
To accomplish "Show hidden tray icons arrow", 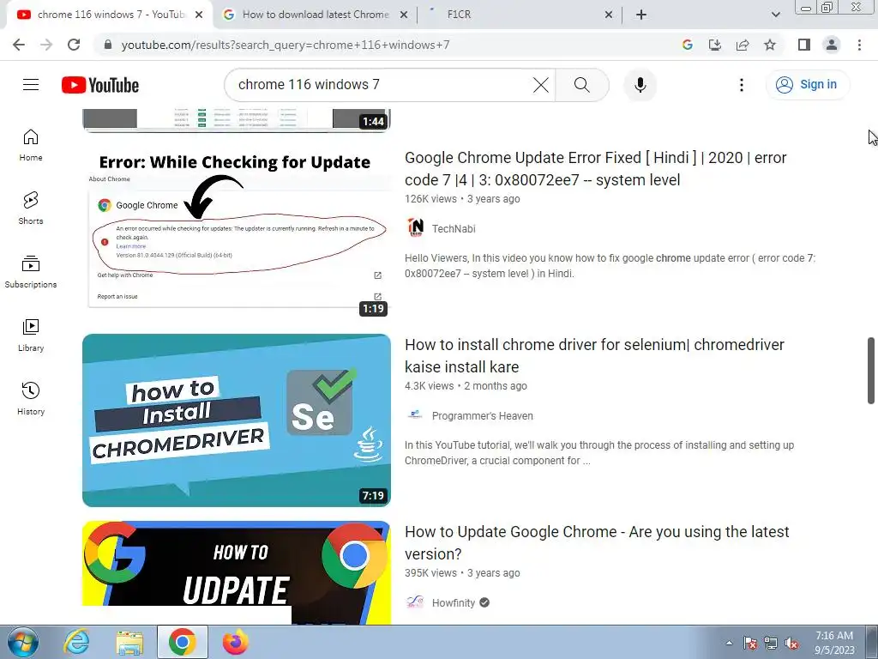I will coord(729,643).
